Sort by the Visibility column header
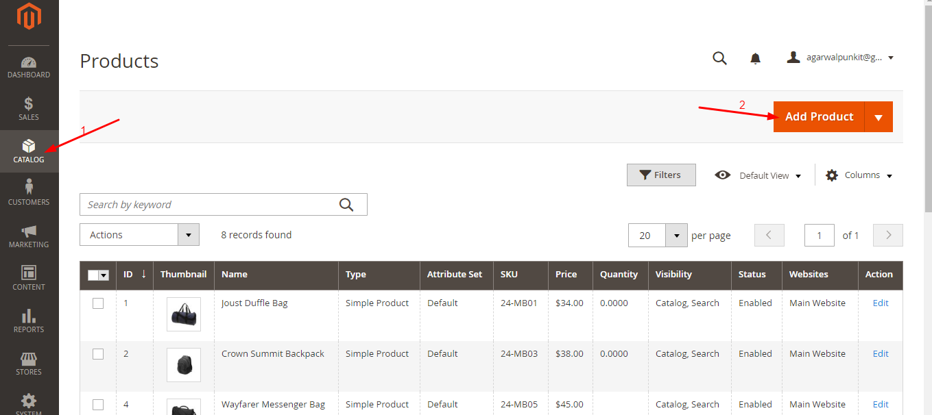This screenshot has width=932, height=415. coord(690,275)
